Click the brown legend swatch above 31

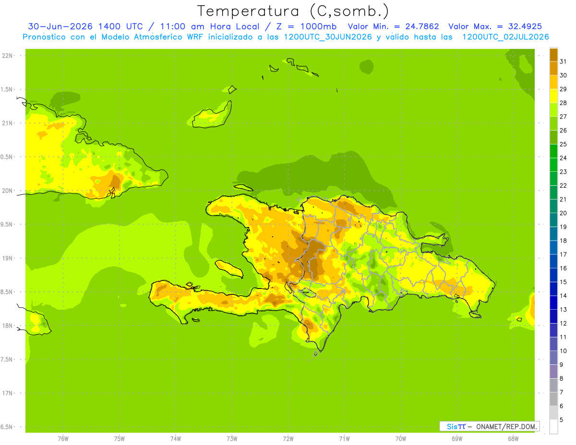(553, 55)
